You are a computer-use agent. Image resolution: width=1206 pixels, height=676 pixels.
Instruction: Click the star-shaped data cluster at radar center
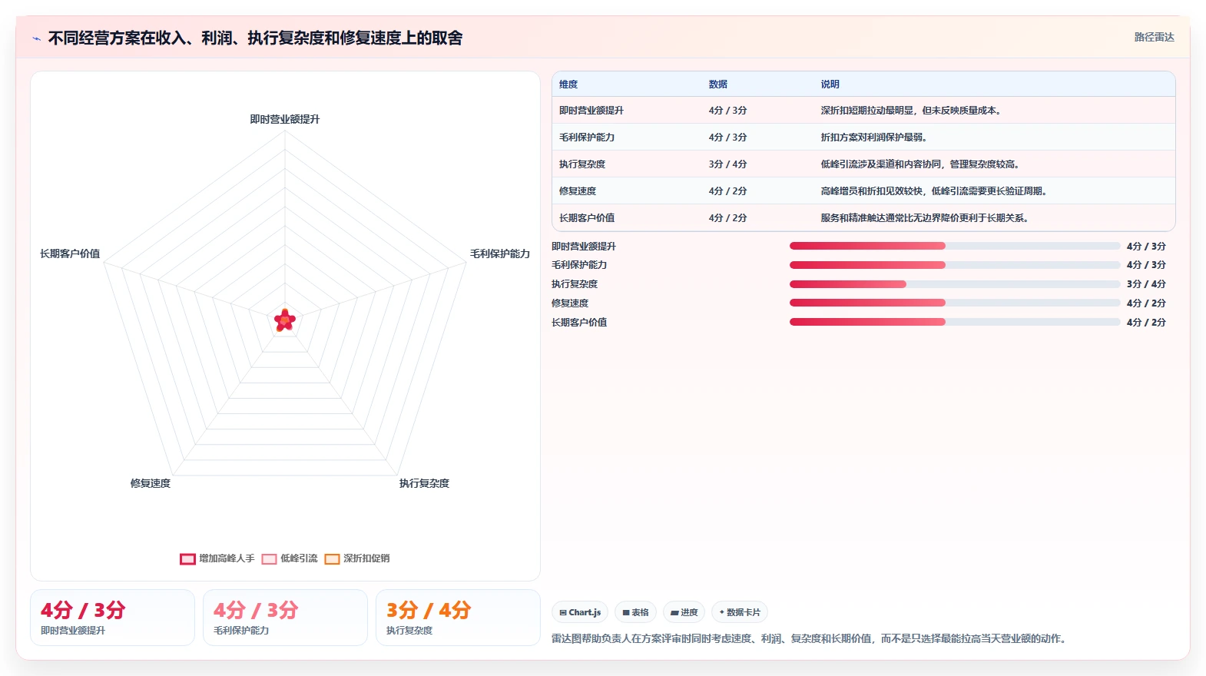(x=285, y=320)
